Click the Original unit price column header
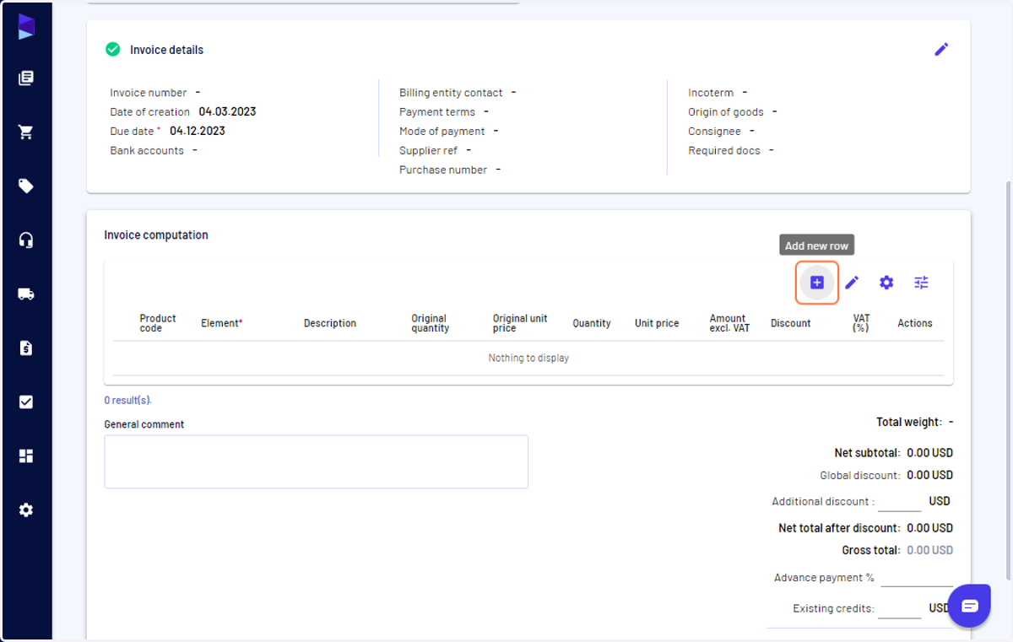 click(x=520, y=323)
